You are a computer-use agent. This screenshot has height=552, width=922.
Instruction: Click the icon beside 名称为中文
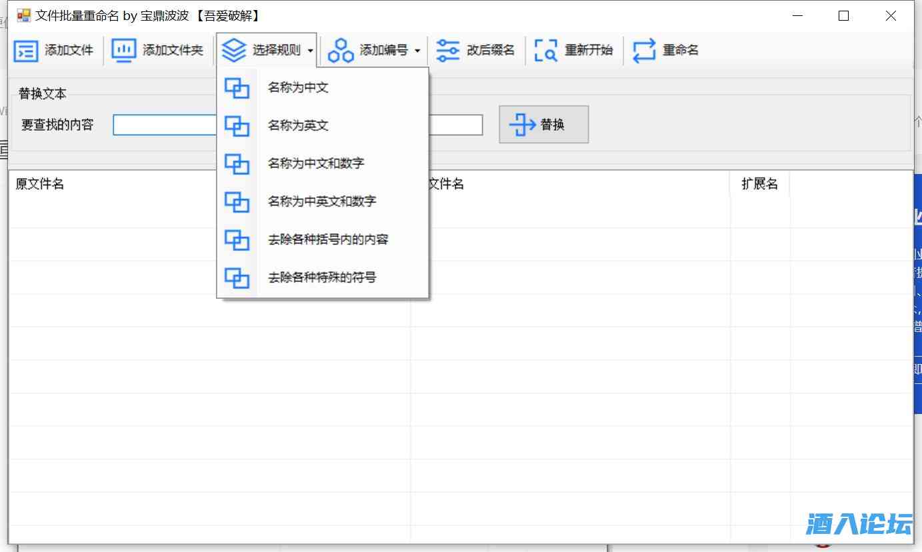point(237,88)
